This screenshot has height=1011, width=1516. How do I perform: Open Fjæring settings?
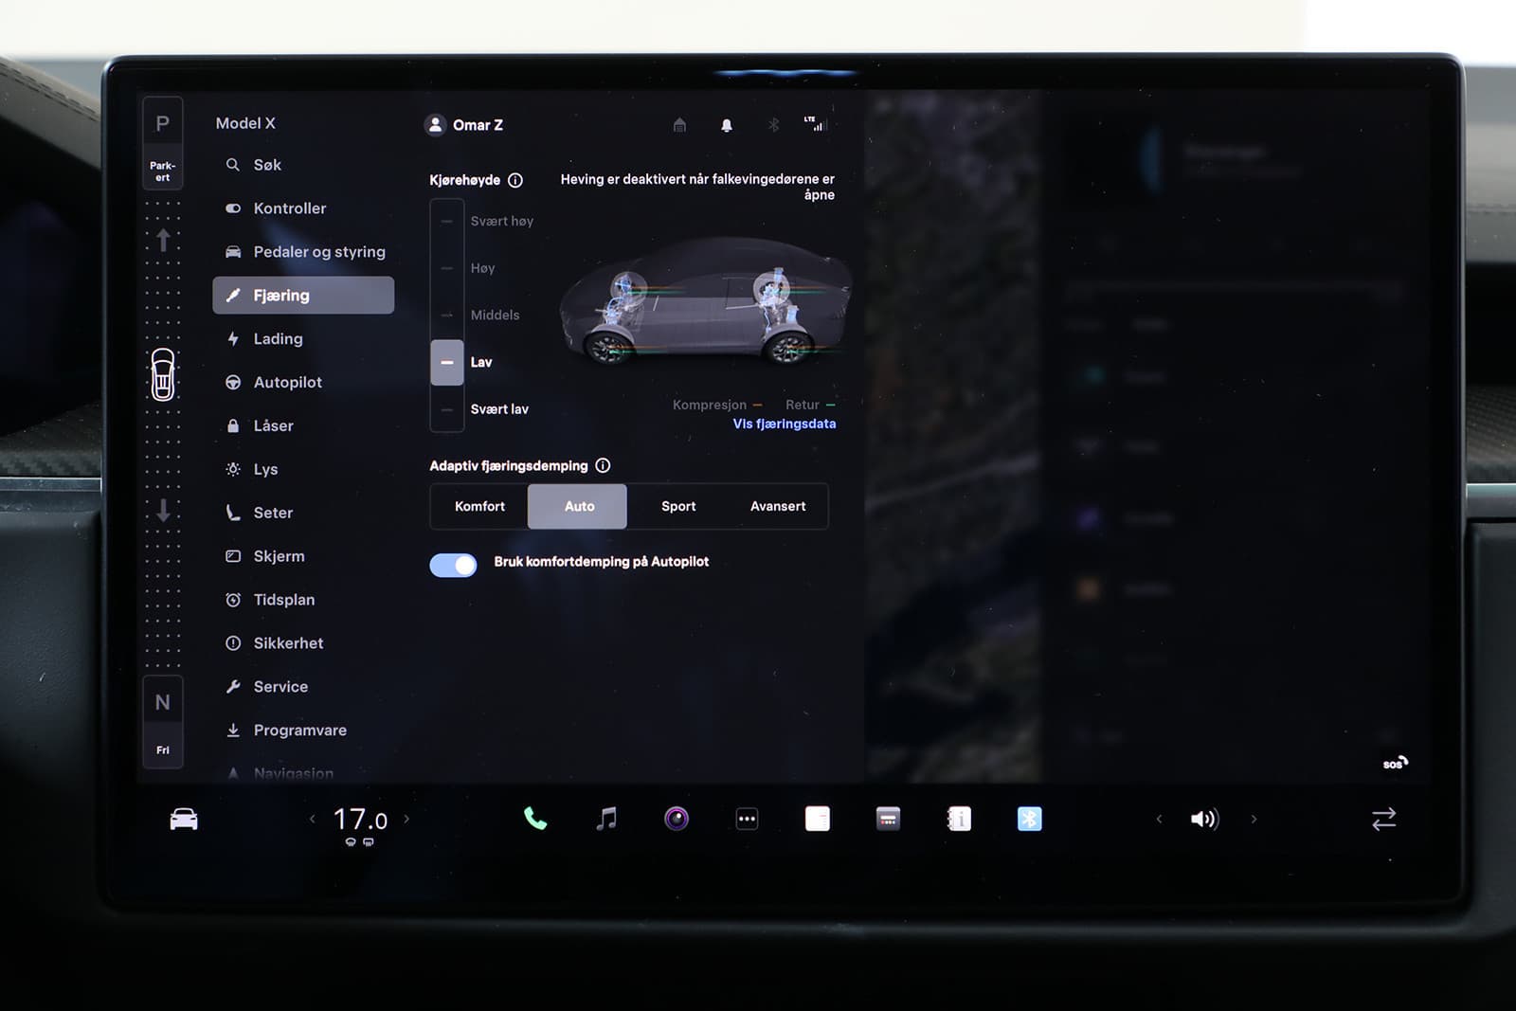coord(303,295)
